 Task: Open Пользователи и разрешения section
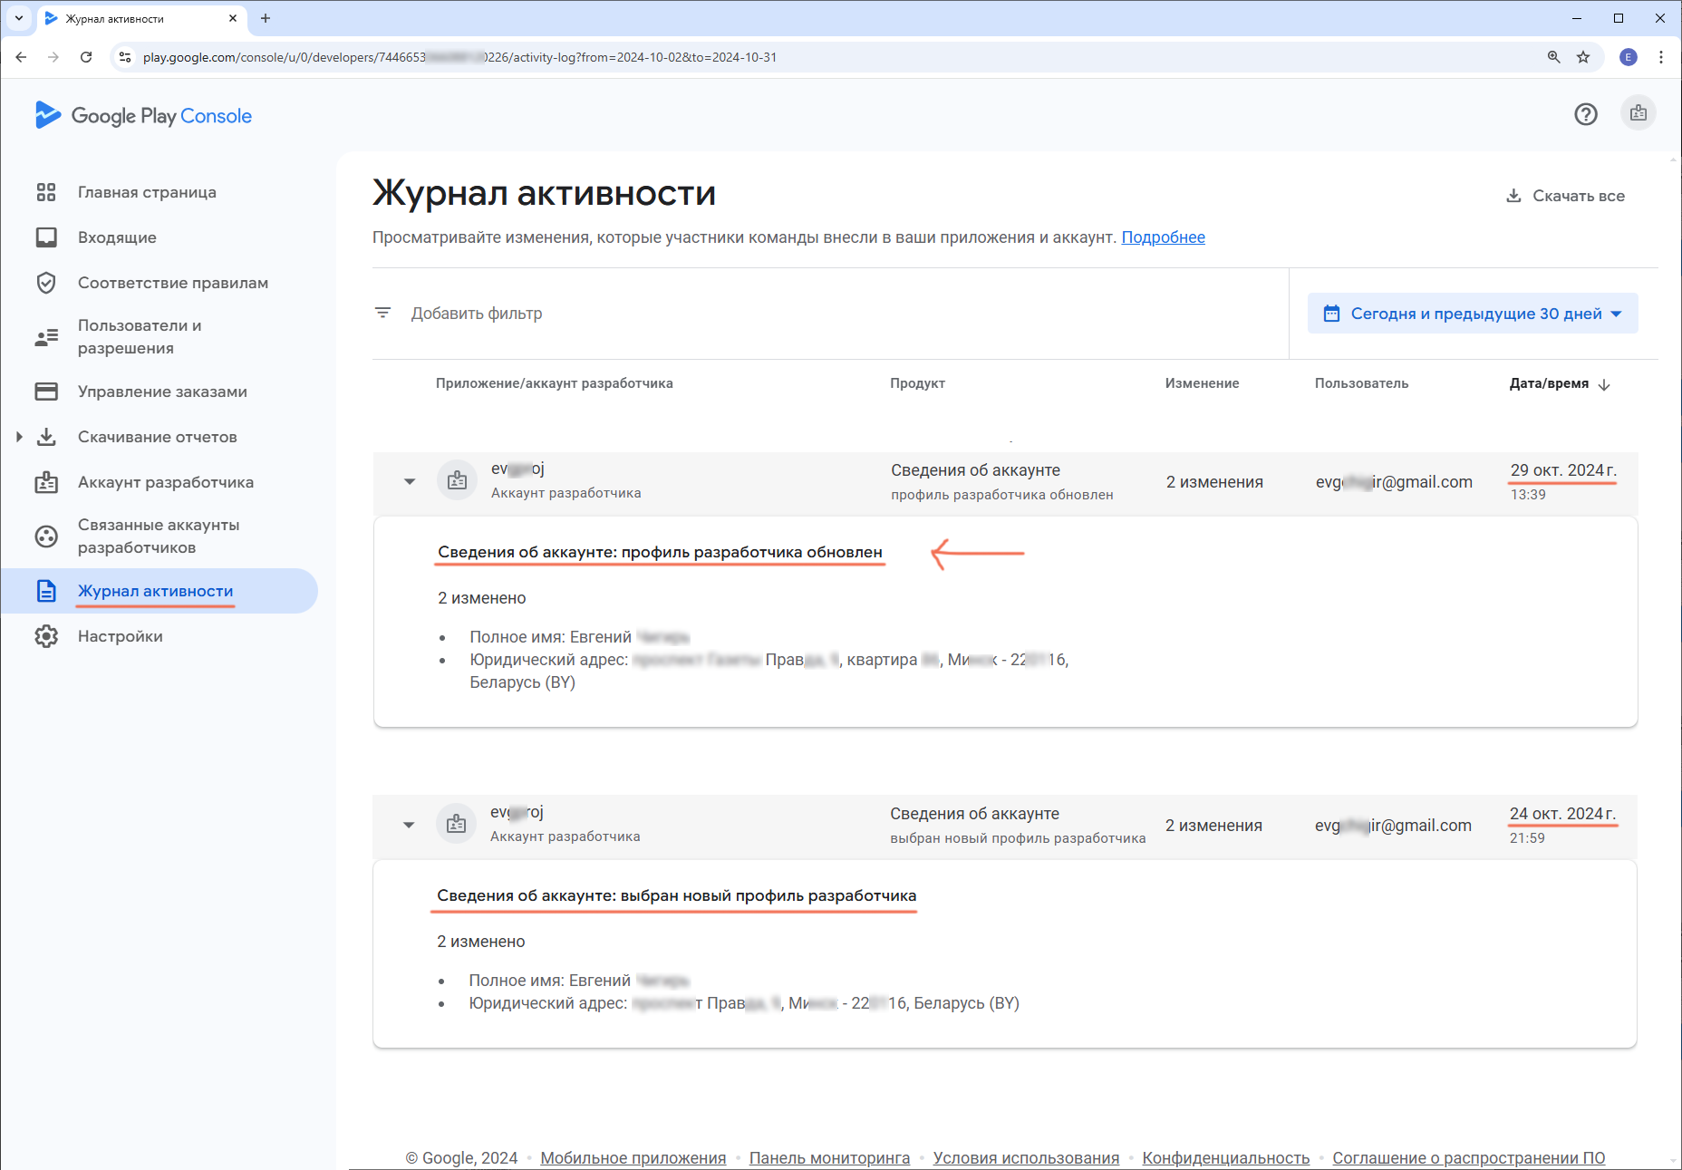[140, 336]
